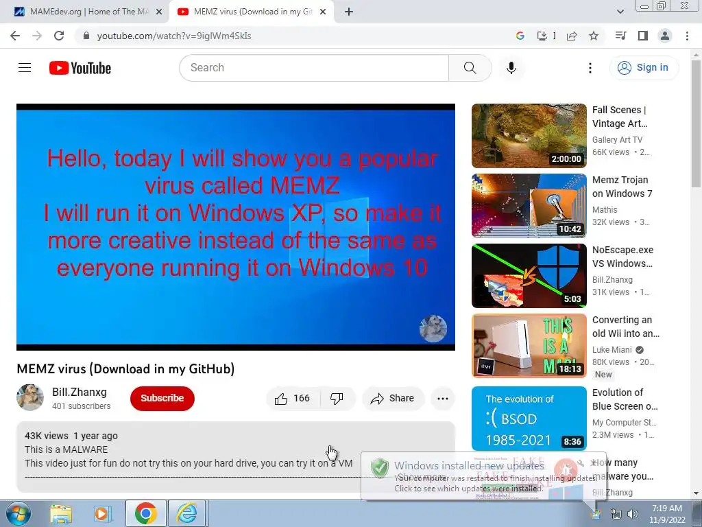Click 'This is a MALWARE' description text

pos(66,449)
